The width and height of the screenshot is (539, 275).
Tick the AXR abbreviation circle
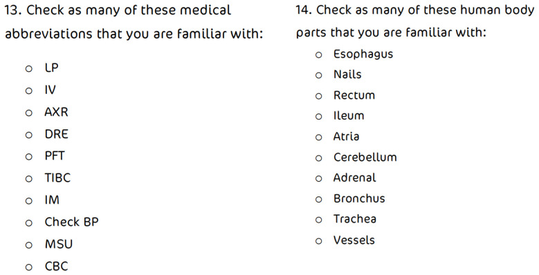coord(29,113)
